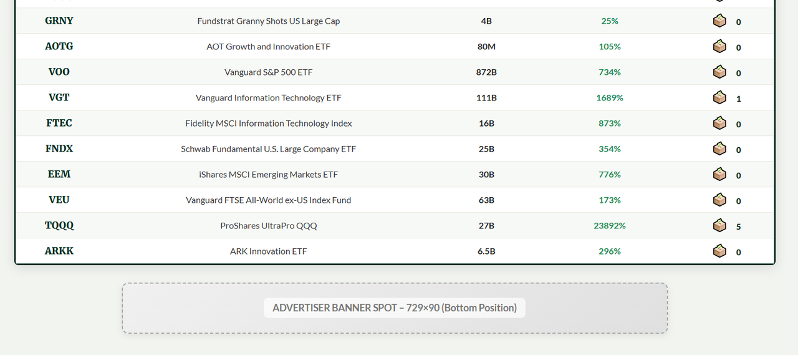Click the box icon in FTEC row
The width and height of the screenshot is (798, 355).
719,123
